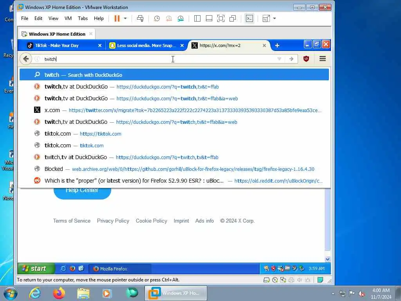Toggle the VMware library sidebar
Screen dimensions: 401x301
point(197,18)
